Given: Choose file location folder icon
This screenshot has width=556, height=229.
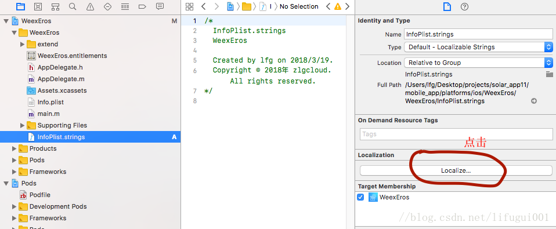Looking at the screenshot, I should 549,74.
